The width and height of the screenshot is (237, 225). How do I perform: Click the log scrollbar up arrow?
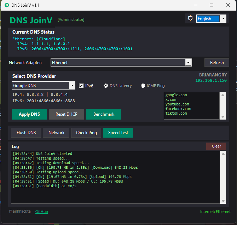point(223,154)
